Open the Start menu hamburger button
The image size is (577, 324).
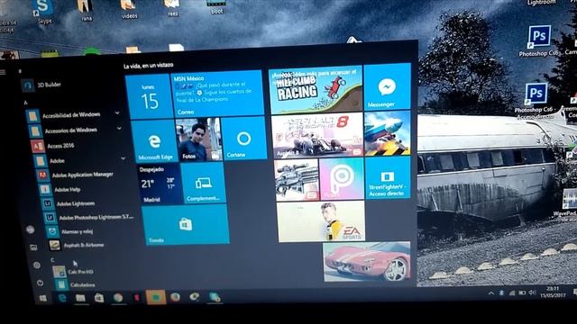[3, 72]
